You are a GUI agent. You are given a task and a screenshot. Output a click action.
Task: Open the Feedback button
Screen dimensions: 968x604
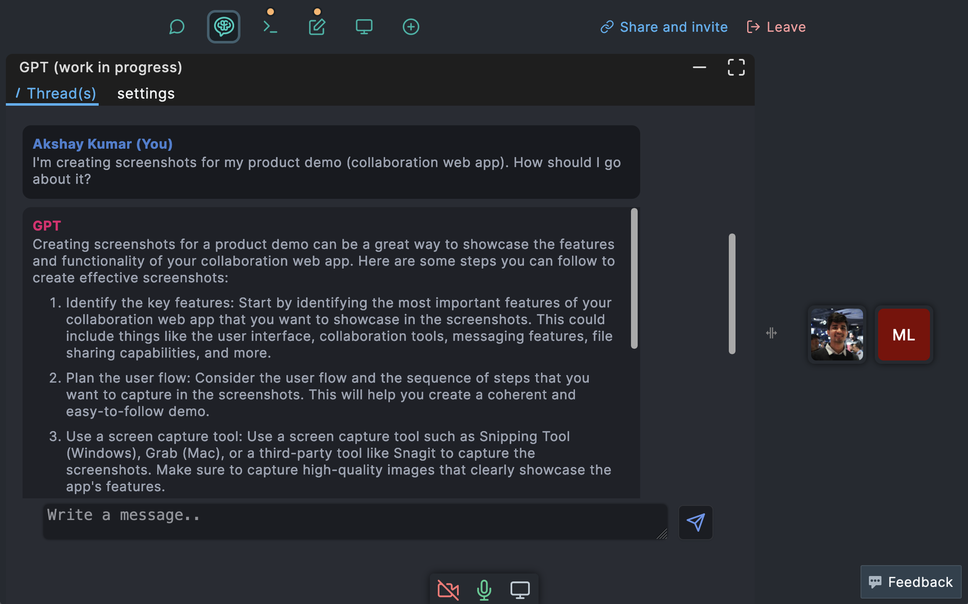tap(911, 582)
